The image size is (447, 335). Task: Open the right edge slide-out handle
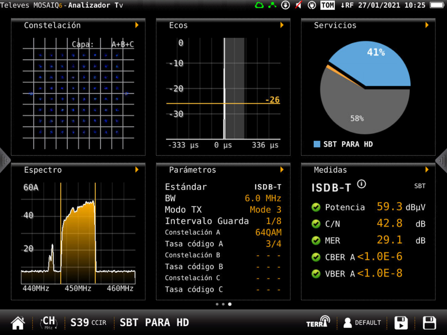coord(442,160)
